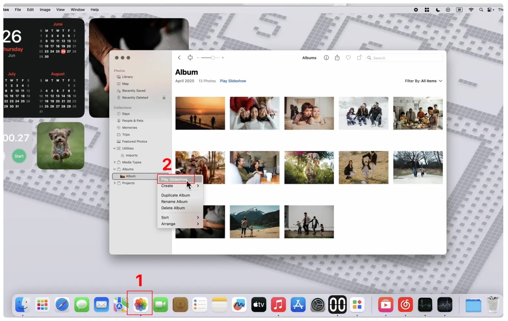Viewport: 508px width, 321px height.
Task: Expand the Media Types sidebar section
Action: click(115, 162)
